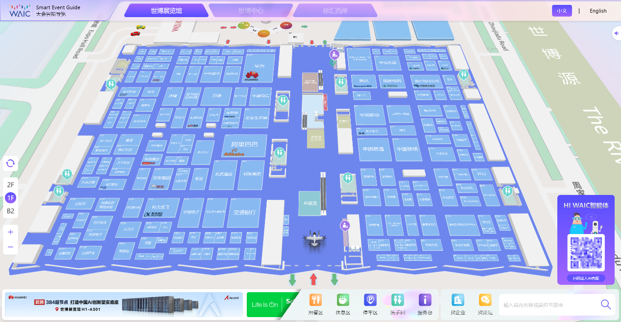Screen dimensions: 621x322
Task: Switch to 世博中心 venue tab
Action: click(251, 10)
